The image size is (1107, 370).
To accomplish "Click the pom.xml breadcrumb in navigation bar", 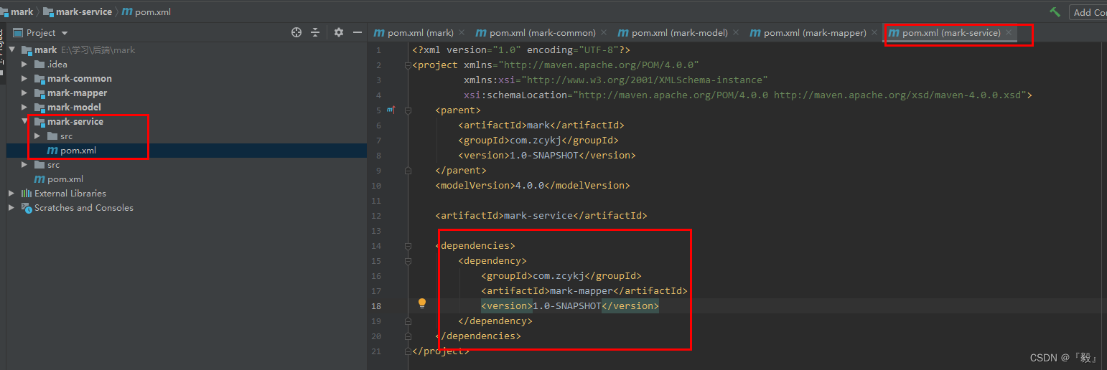I will tap(146, 11).
